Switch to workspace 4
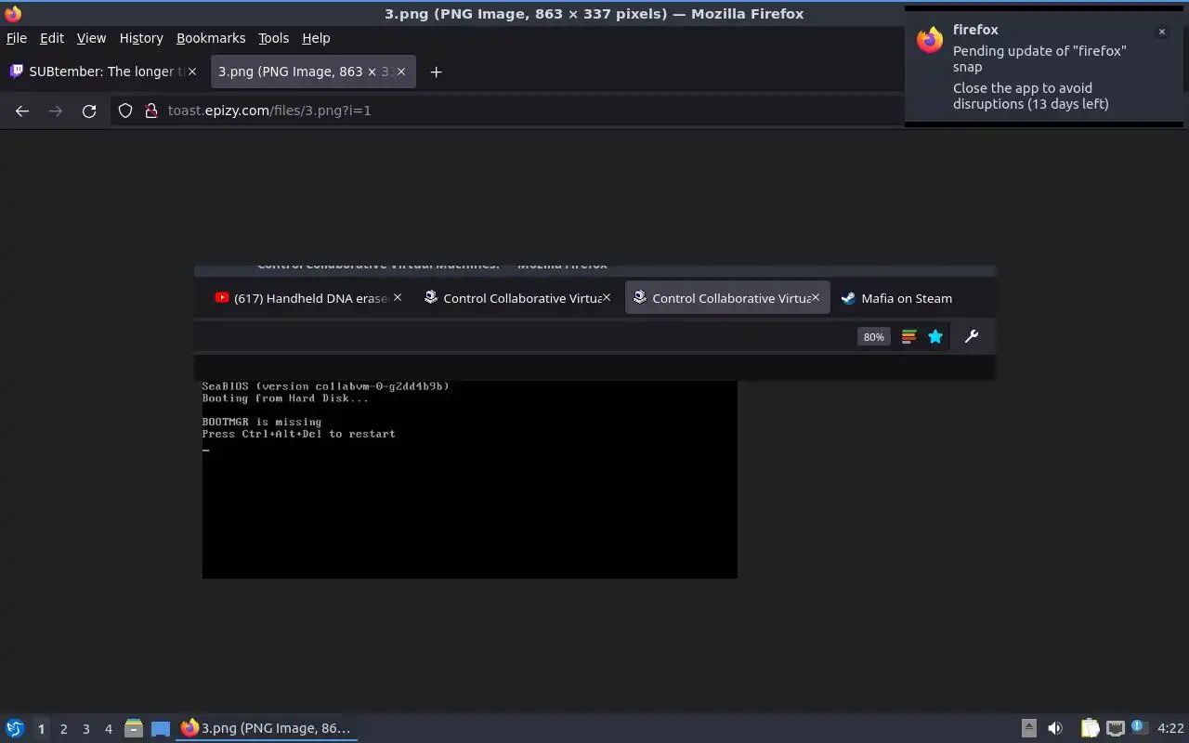The image size is (1189, 743). click(x=108, y=729)
